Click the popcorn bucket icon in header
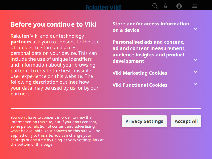 166,6
